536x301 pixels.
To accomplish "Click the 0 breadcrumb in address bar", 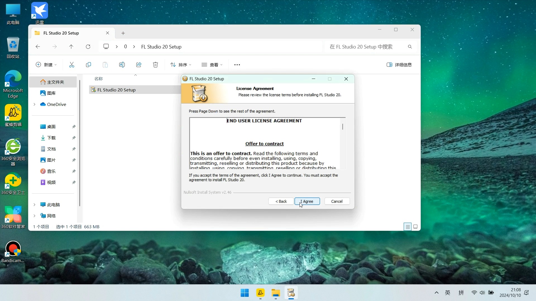I will pos(126,47).
